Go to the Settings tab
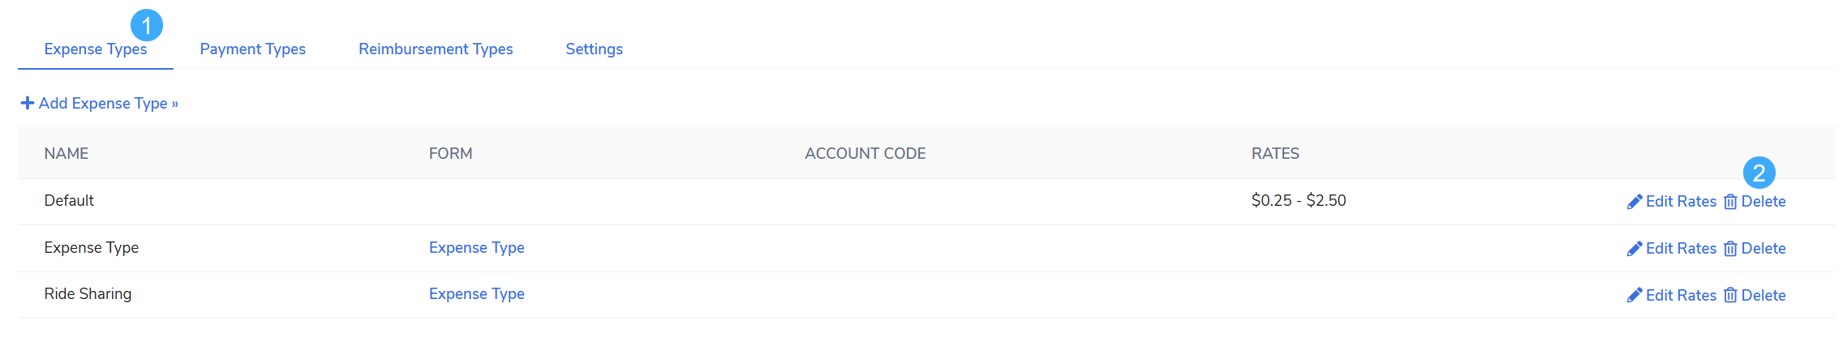 pyautogui.click(x=594, y=49)
